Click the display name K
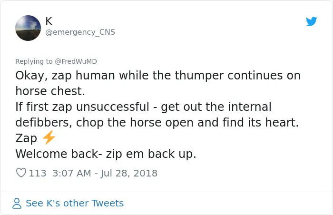The image size is (333, 215). click(x=49, y=21)
